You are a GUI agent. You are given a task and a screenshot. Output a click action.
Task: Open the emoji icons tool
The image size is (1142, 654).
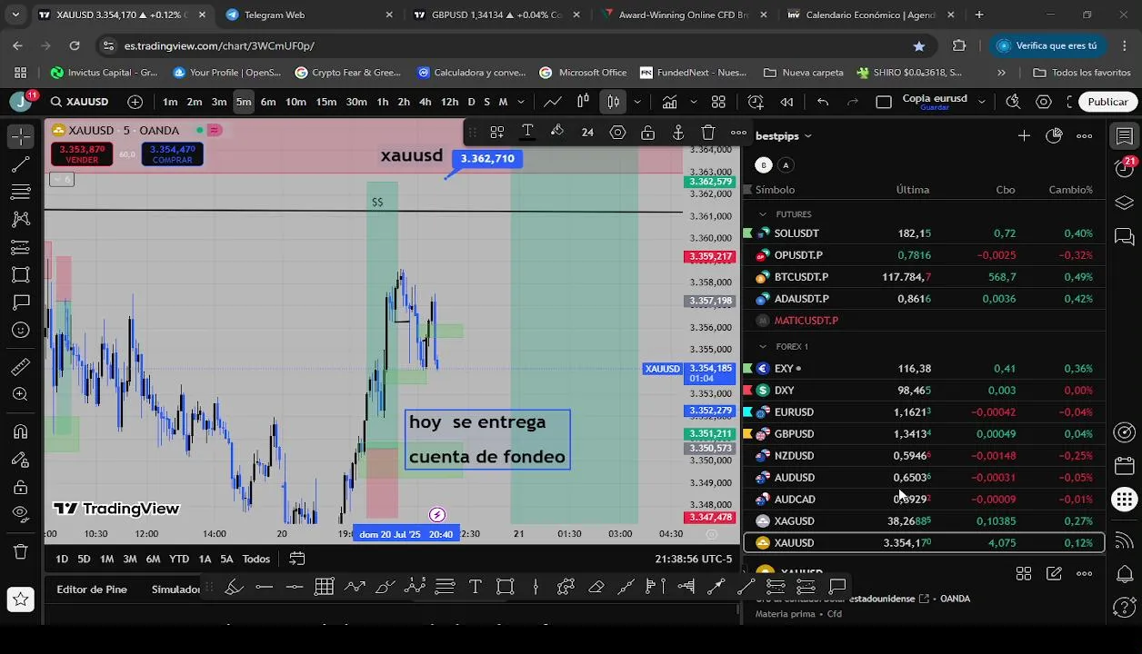tap(21, 330)
